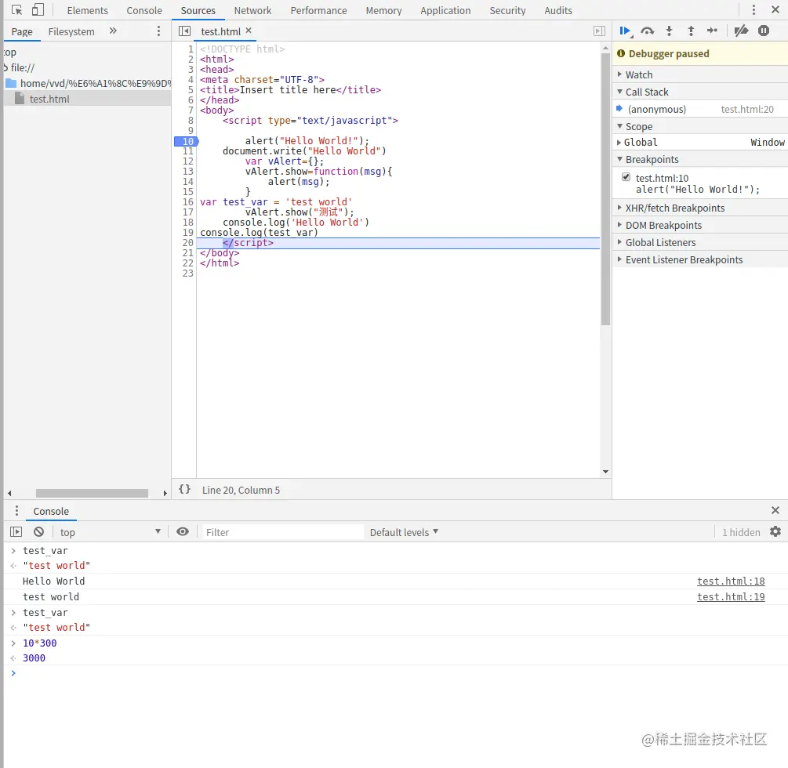Show the console sidebar

(16, 532)
